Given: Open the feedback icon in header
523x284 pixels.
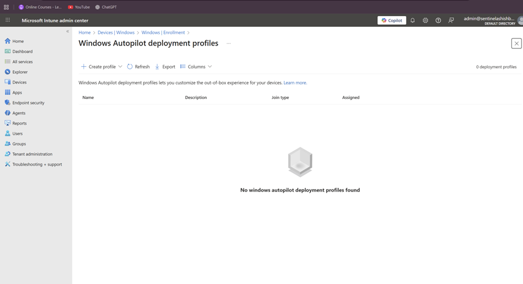Looking at the screenshot, I should point(451,21).
